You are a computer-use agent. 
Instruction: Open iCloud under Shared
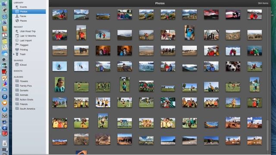click(23, 65)
